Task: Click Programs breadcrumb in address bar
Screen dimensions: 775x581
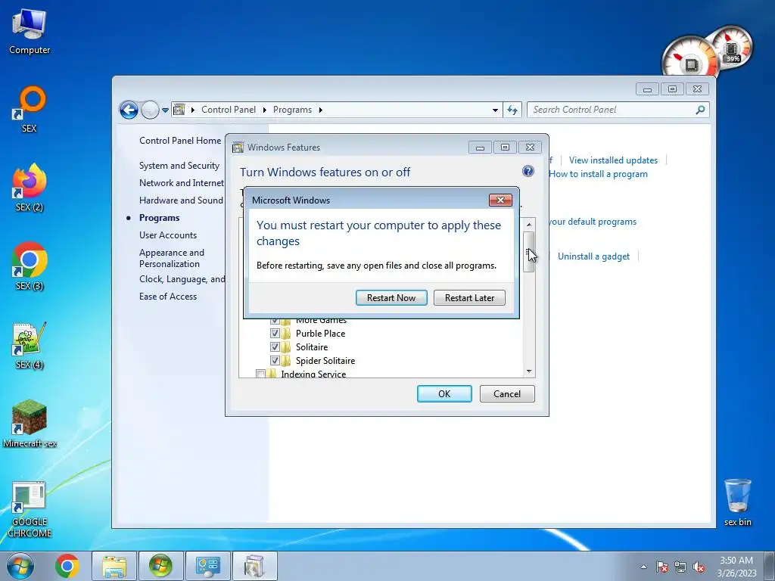Action: coord(292,110)
